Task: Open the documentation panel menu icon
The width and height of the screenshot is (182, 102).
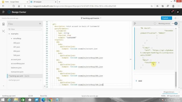Action: click(x=135, y=24)
